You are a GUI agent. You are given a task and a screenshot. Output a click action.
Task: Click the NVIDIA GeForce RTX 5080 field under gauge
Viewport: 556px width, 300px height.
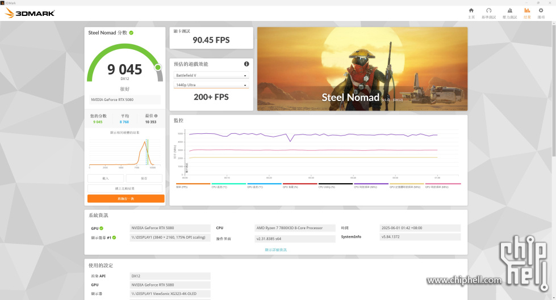(125, 100)
